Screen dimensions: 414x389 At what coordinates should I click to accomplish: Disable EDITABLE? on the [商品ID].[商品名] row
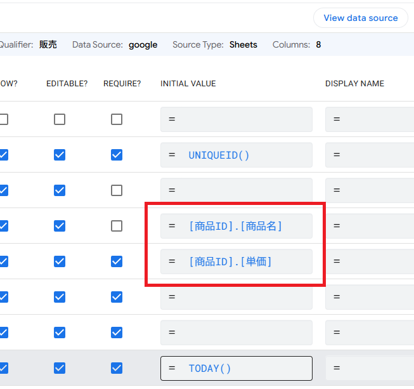(60, 226)
